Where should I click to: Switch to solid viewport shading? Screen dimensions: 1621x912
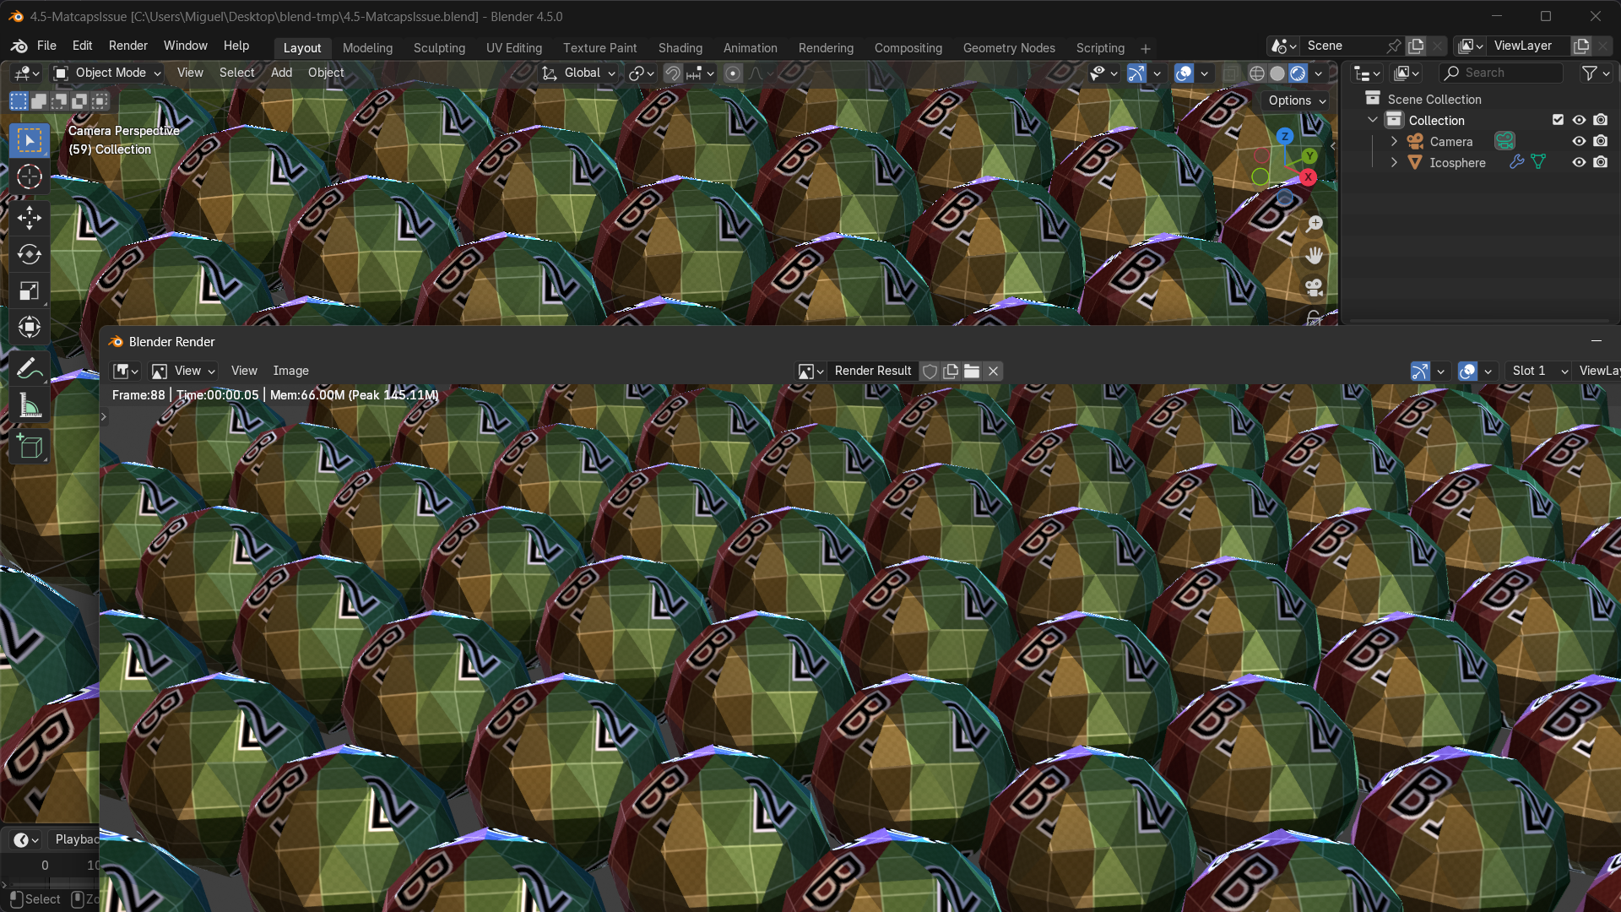click(x=1277, y=73)
